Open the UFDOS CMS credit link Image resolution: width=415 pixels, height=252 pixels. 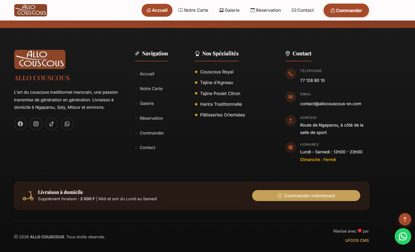click(x=357, y=240)
